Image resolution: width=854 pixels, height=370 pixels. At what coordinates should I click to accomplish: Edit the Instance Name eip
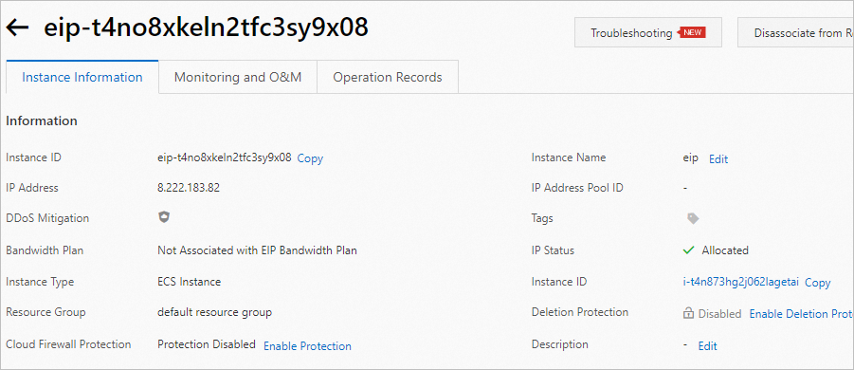(718, 159)
